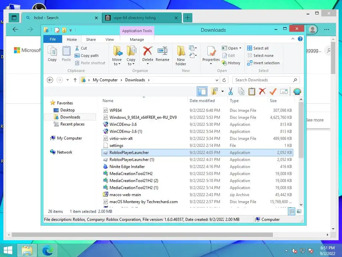
Task: Select Desktop in Favorites pane
Action: point(67,110)
